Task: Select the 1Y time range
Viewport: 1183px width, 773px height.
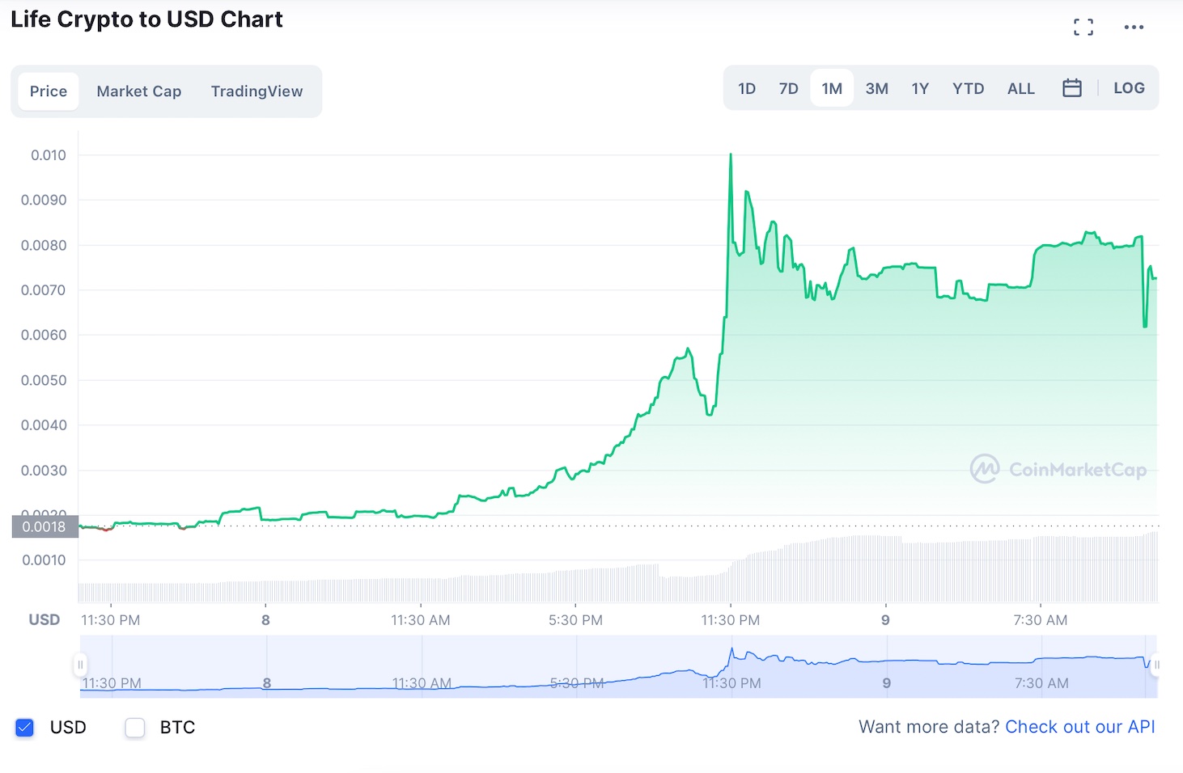Action: click(920, 87)
